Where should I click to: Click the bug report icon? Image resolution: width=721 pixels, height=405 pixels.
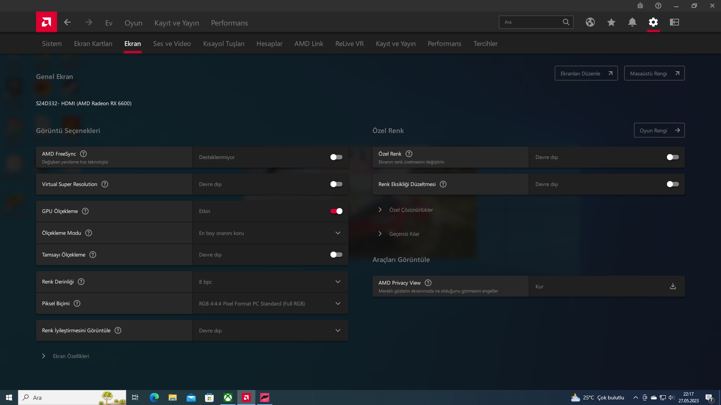point(640,6)
